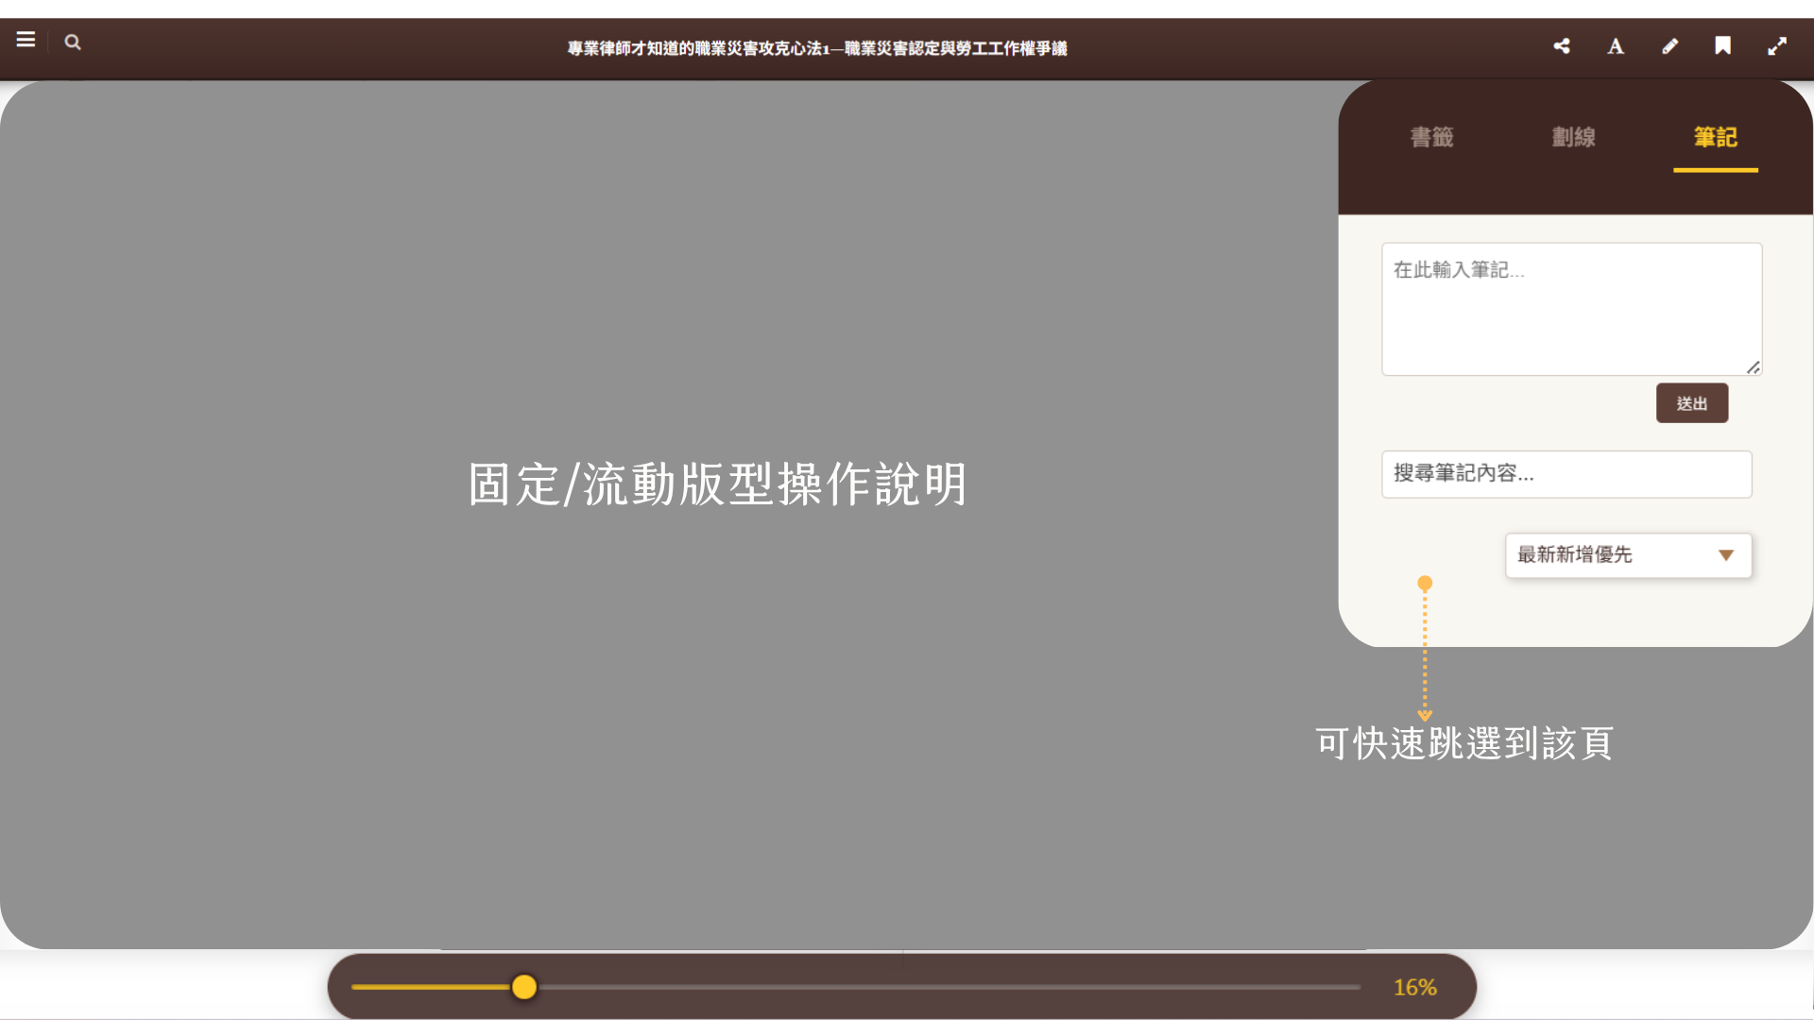Screen dimensions: 1814x1020
Task: Share the book via share icon
Action: tap(1562, 46)
